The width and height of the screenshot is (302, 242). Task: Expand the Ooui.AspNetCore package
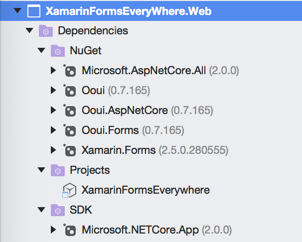pos(53,110)
